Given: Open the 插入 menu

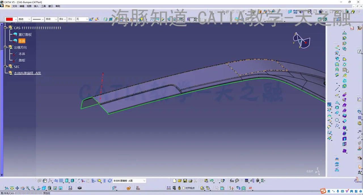Looking at the screenshot, I should [36, 6].
